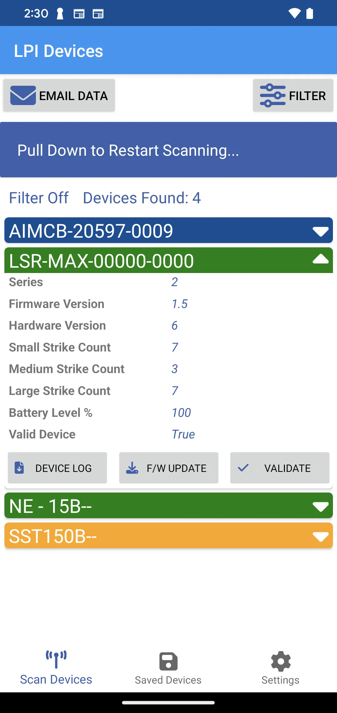Viewport: 337px width, 713px height.
Task: Tap the second calendar notification icon
Action: click(98, 14)
